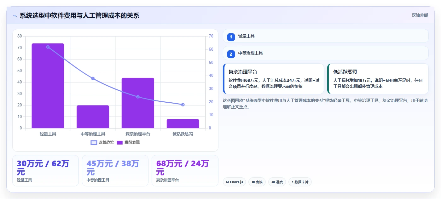The height and width of the screenshot is (199, 441).
Task: Click the line point above 中等治理工具
Action: 93,78
